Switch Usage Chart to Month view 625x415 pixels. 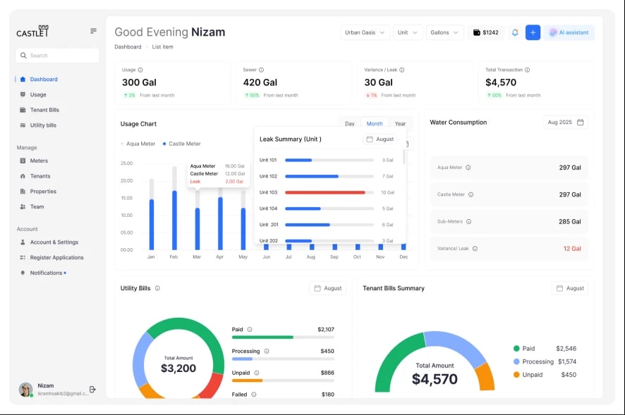[x=375, y=124]
